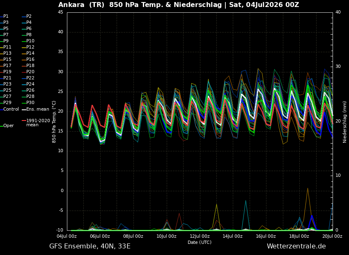Screen dimensions: 349x255
Task: Select legend entry P26
Action: (x=28, y=90)
